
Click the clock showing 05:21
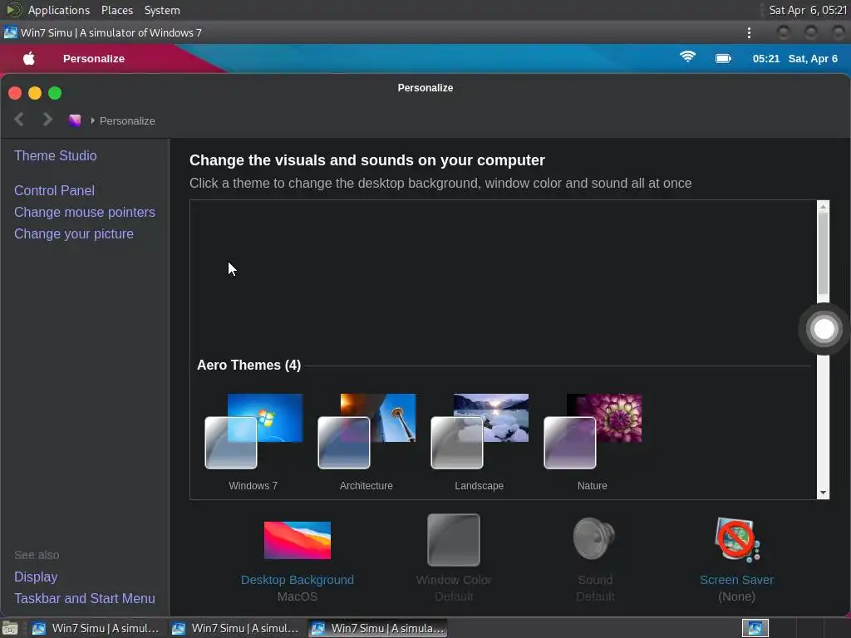coord(765,59)
